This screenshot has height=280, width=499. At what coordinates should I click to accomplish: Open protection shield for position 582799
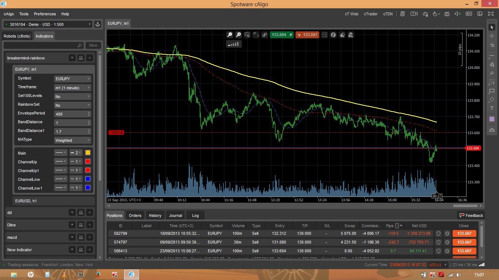click(439, 233)
